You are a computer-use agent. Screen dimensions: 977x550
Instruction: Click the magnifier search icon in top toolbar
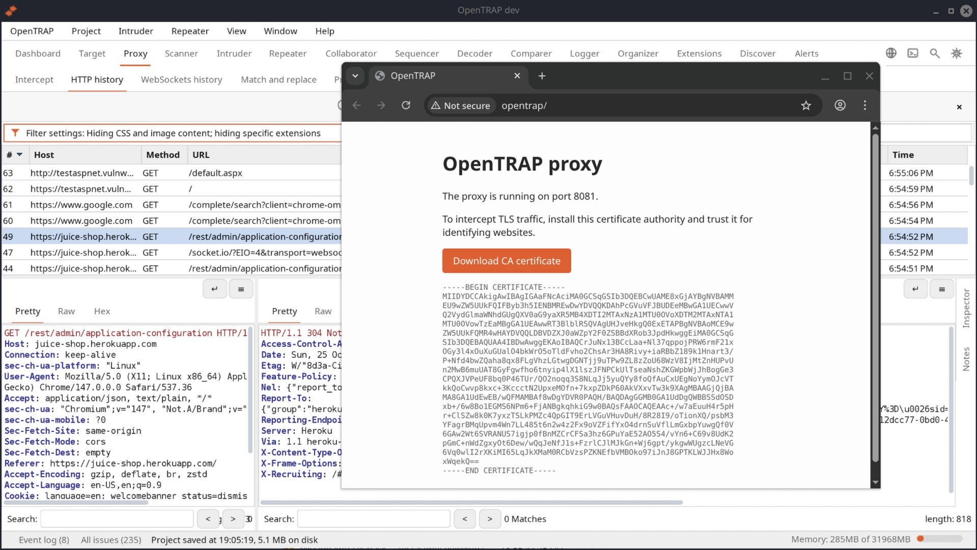[x=935, y=53]
